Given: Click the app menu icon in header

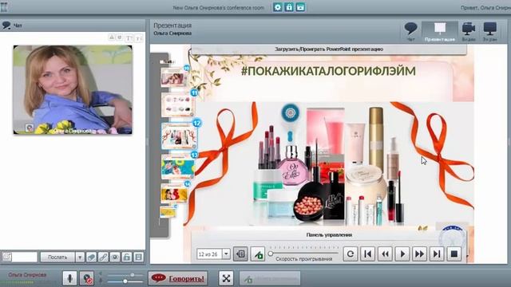Looking at the screenshot, I should [4, 7].
